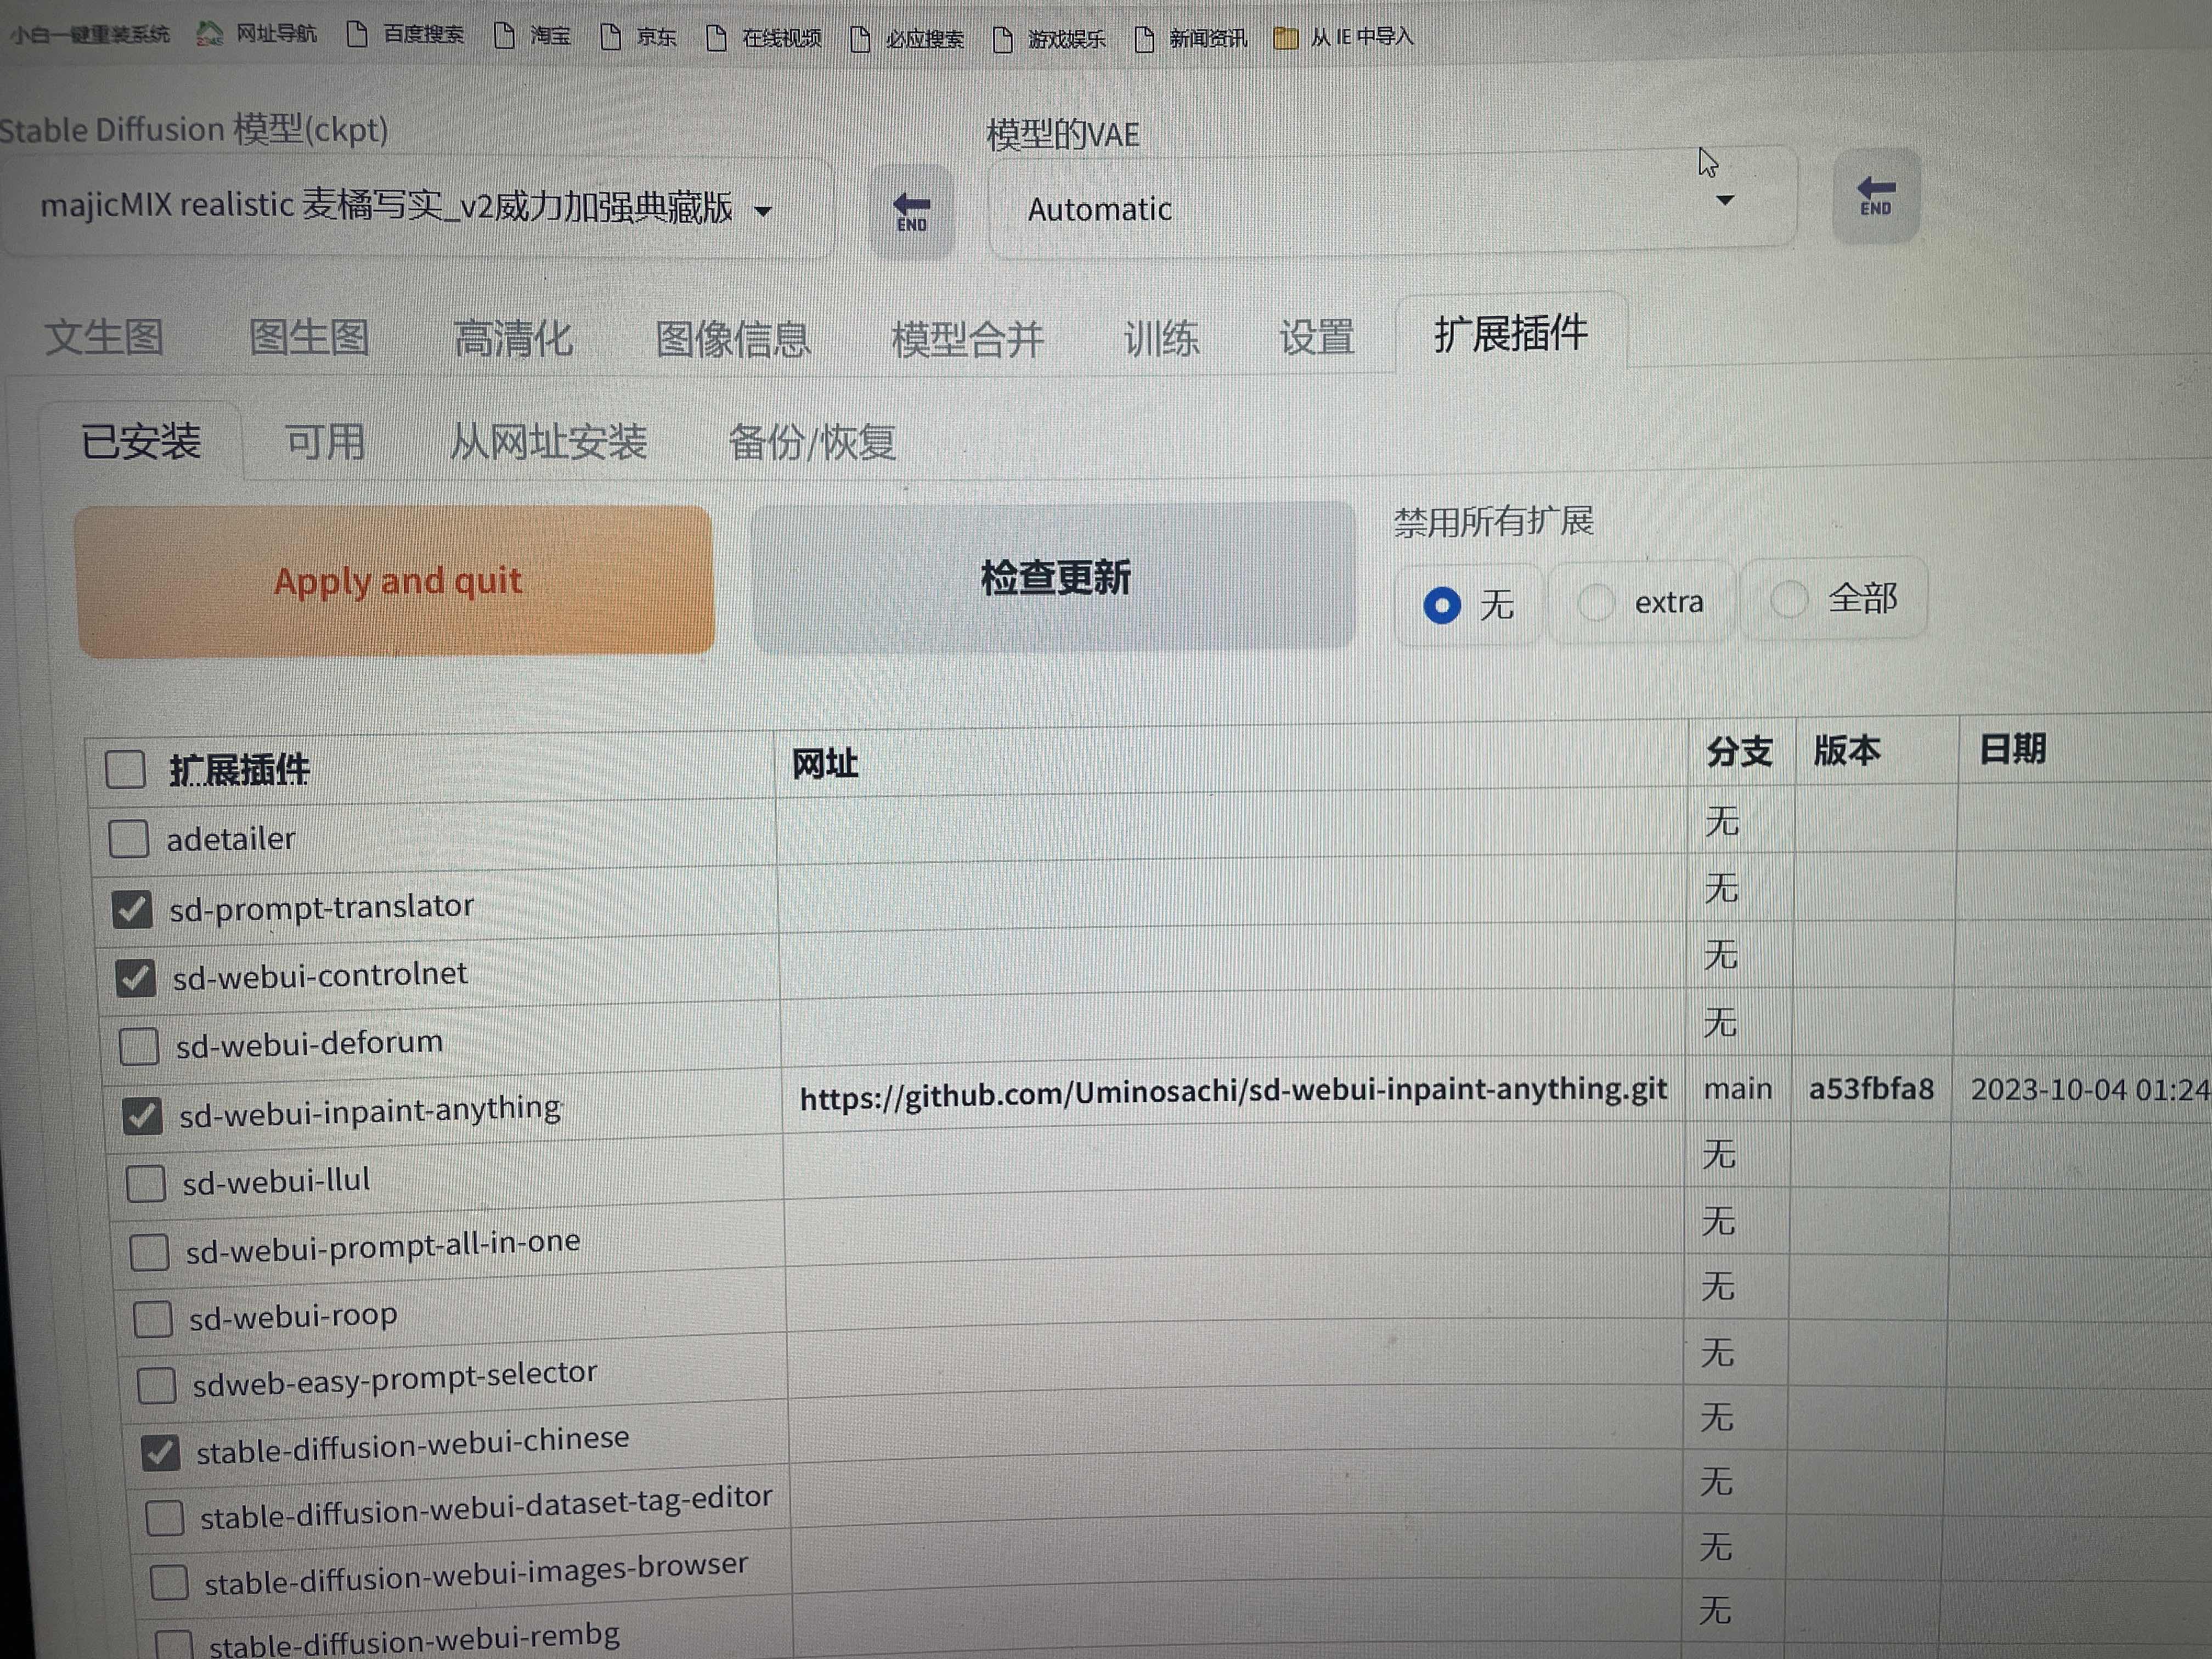Click the 检查更新 button
This screenshot has width=2212, height=1659.
(x=1054, y=577)
